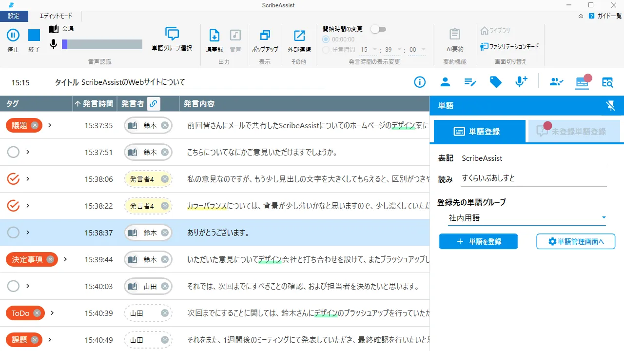Switch to 単語登録 tab
The height and width of the screenshot is (351, 624).
(x=480, y=132)
